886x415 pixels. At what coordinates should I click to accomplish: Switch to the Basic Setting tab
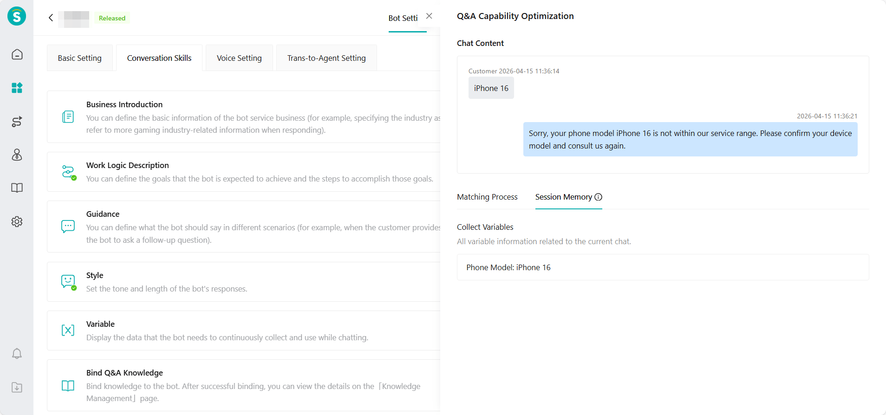pos(79,58)
